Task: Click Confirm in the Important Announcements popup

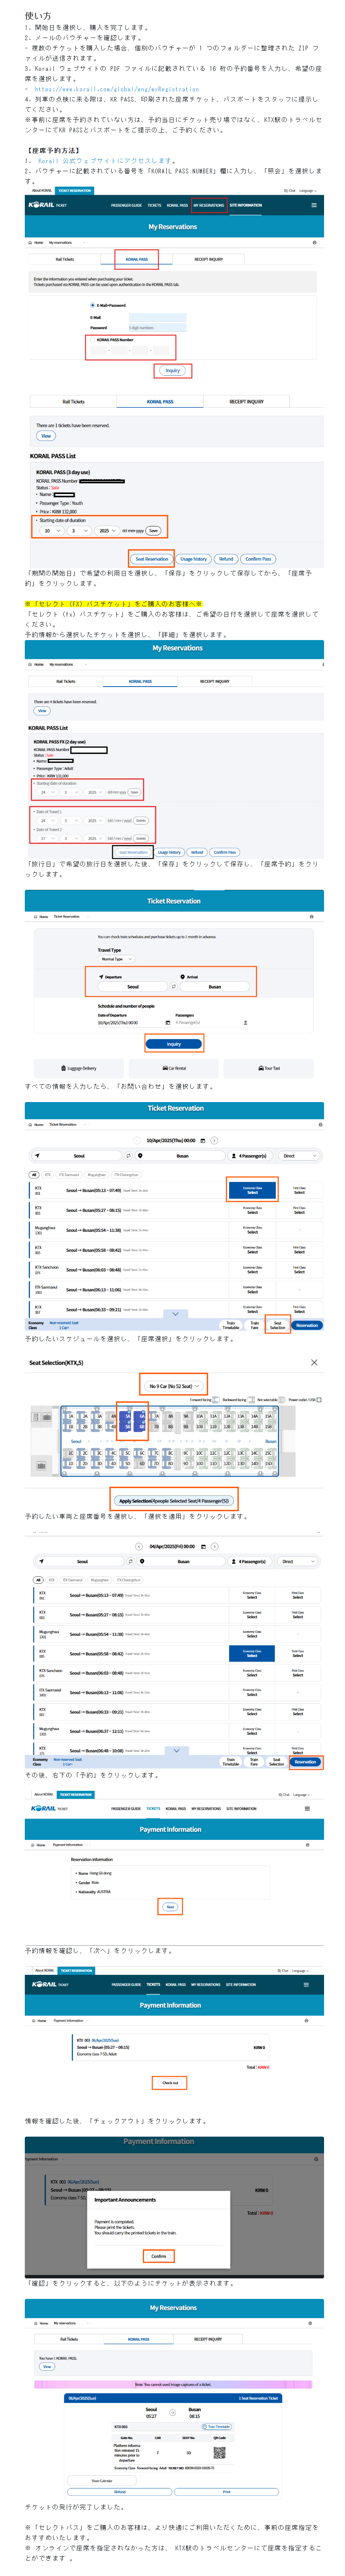Action: click(x=158, y=2256)
